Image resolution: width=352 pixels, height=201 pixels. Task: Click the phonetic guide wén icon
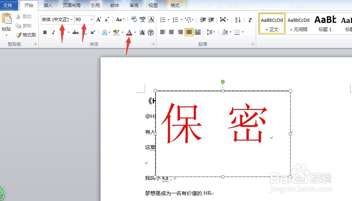coord(143,20)
